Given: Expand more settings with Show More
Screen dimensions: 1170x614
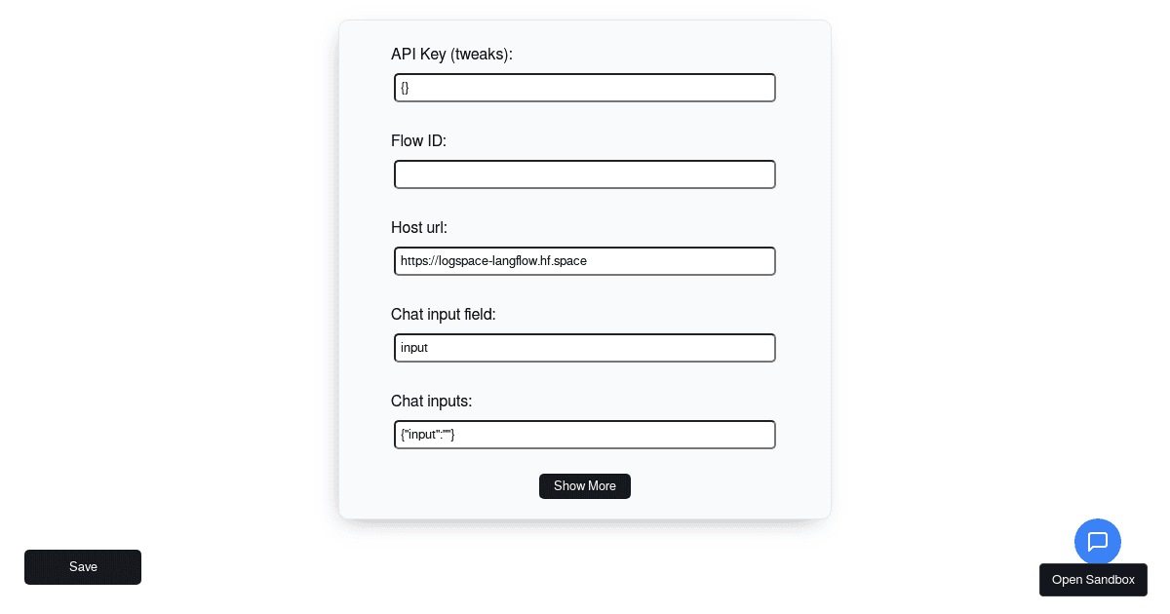Looking at the screenshot, I should click(585, 486).
